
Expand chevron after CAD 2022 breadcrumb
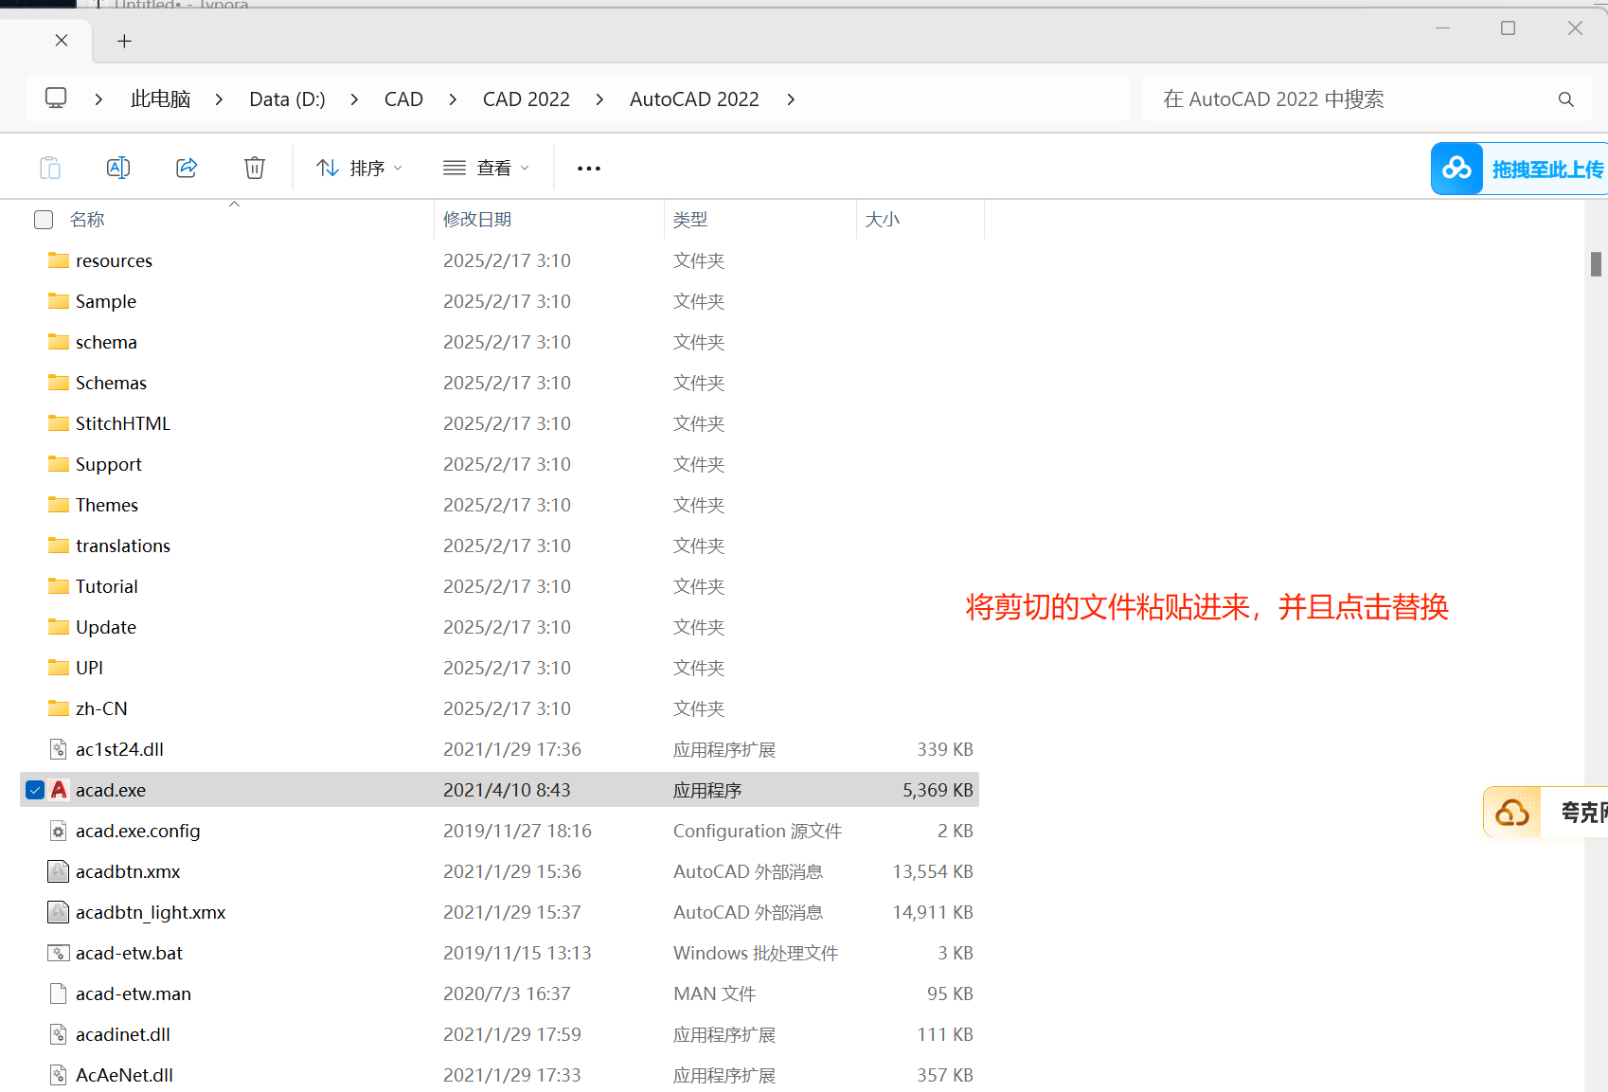[599, 99]
